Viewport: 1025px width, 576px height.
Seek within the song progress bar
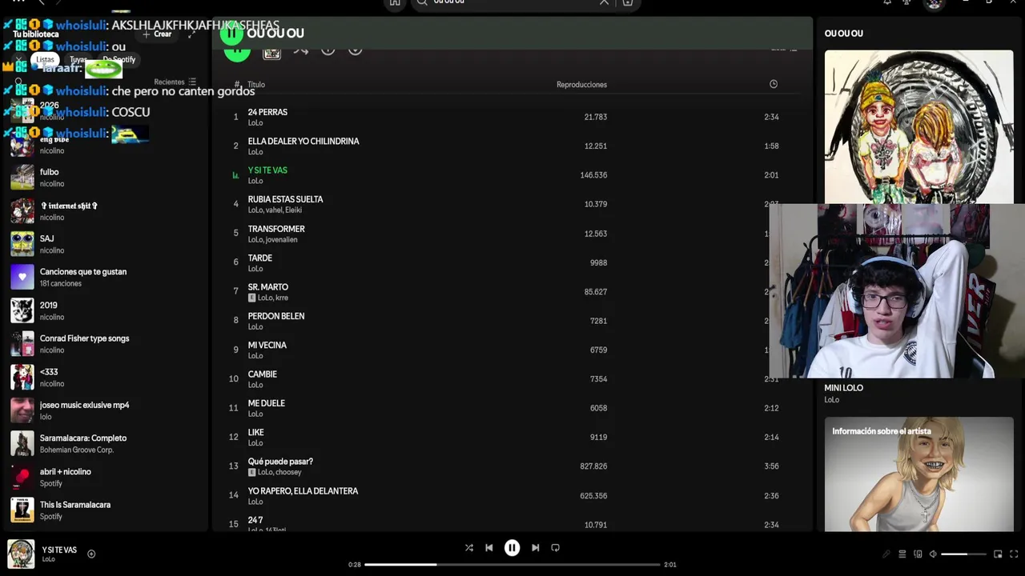point(512,564)
